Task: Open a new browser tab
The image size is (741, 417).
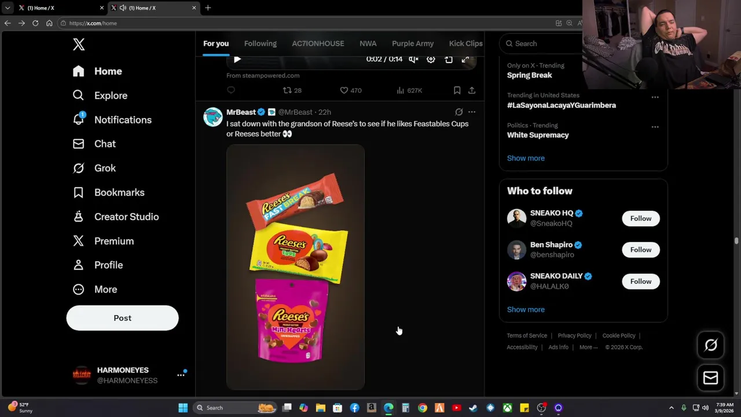Action: tap(208, 8)
